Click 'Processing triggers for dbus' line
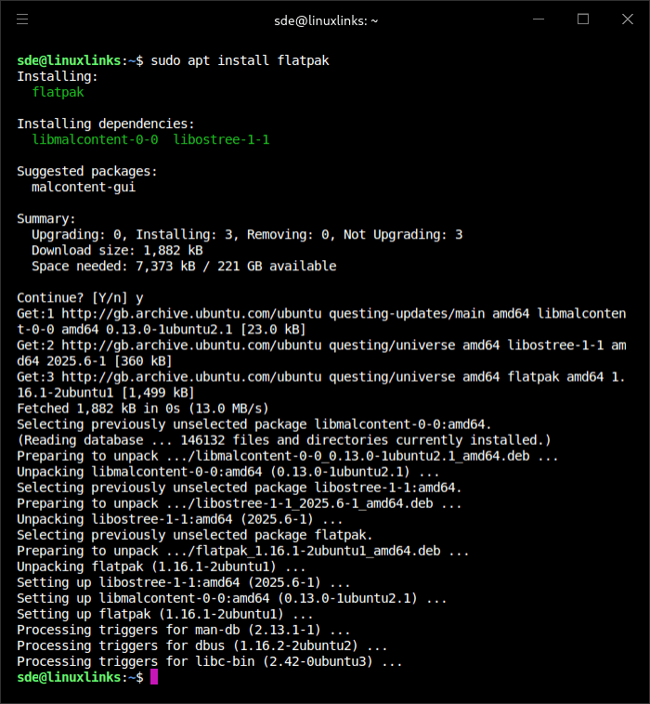The image size is (650, 704). 202,645
